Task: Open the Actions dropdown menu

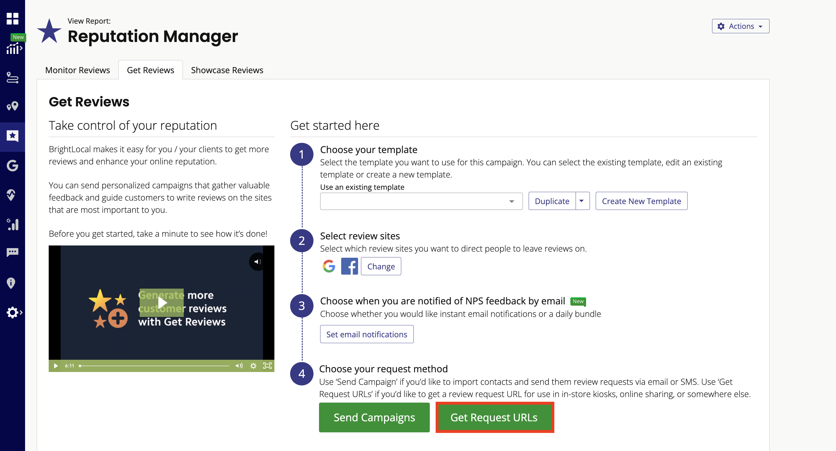Action: 740,26
